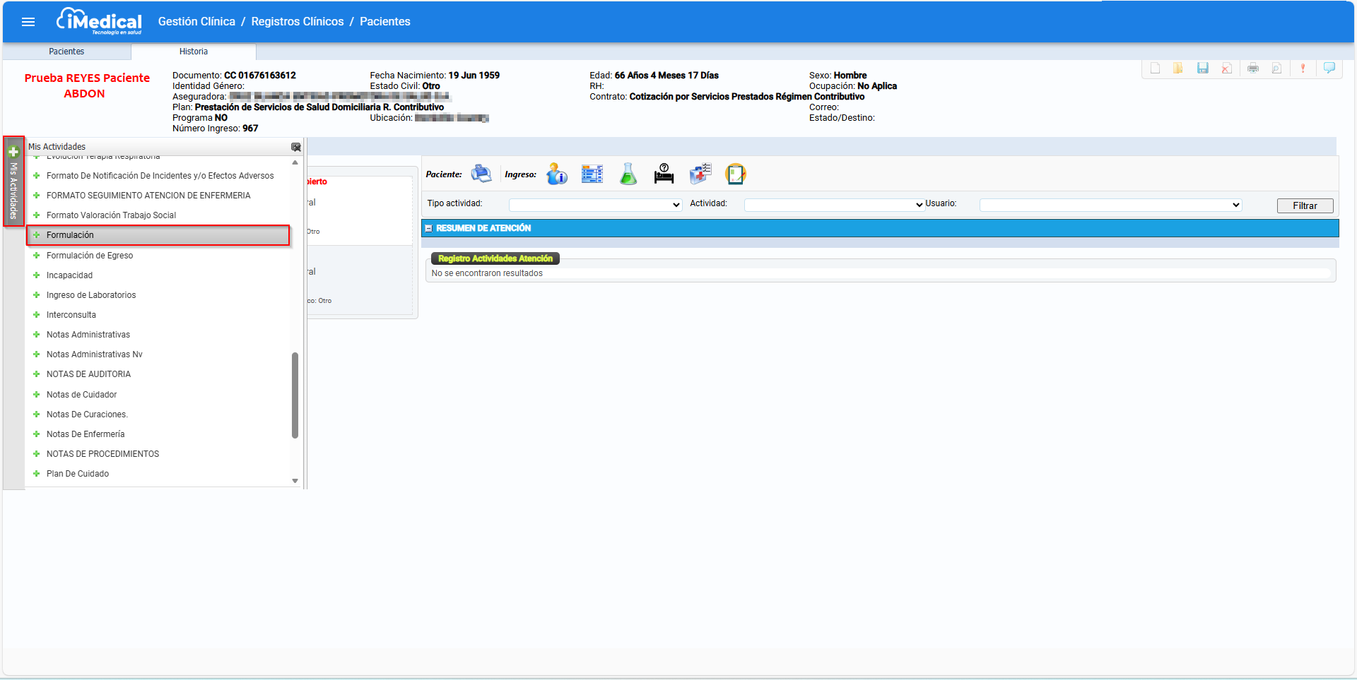Click the blue floppy disk save icon

(1202, 68)
